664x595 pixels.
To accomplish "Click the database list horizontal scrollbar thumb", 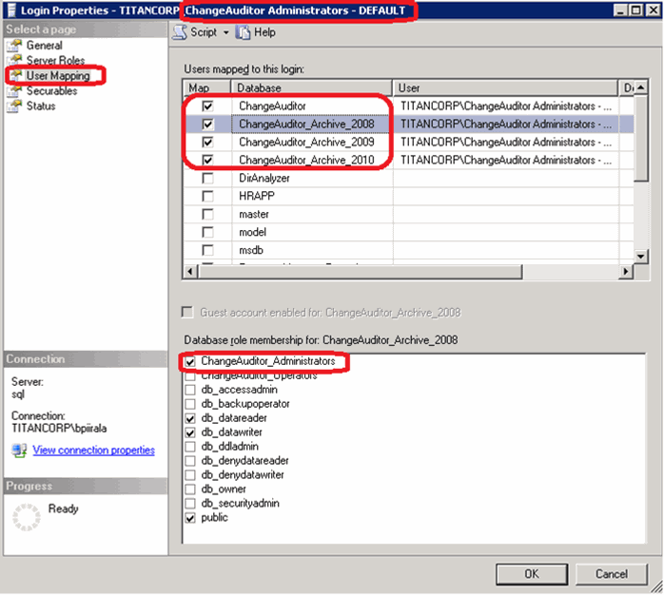I will (x=360, y=271).
